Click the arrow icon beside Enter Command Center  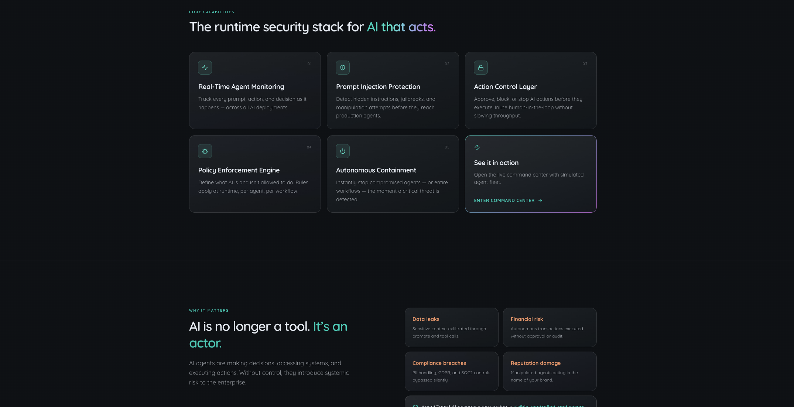[540, 201]
